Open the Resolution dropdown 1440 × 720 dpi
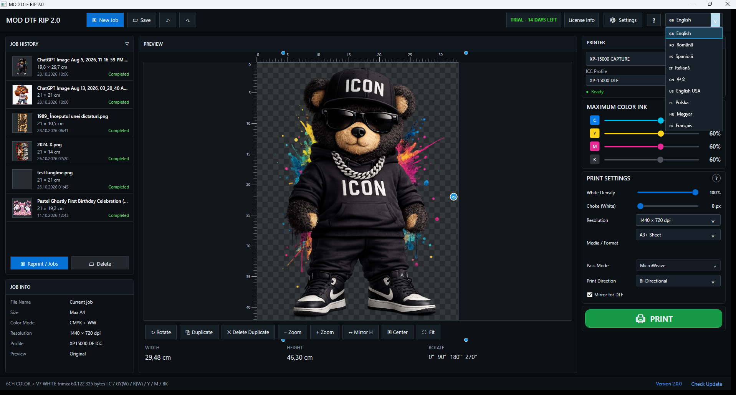 pyautogui.click(x=678, y=220)
